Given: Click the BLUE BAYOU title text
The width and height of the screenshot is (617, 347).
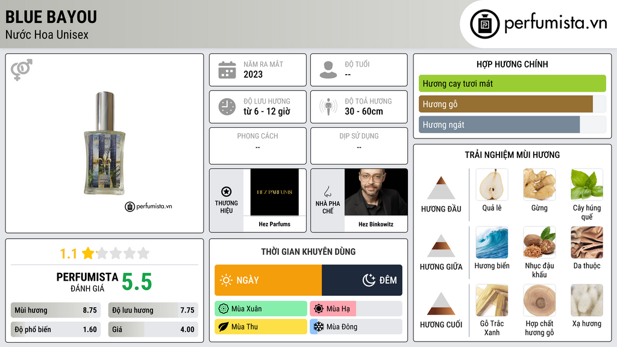Looking at the screenshot, I should click(51, 17).
